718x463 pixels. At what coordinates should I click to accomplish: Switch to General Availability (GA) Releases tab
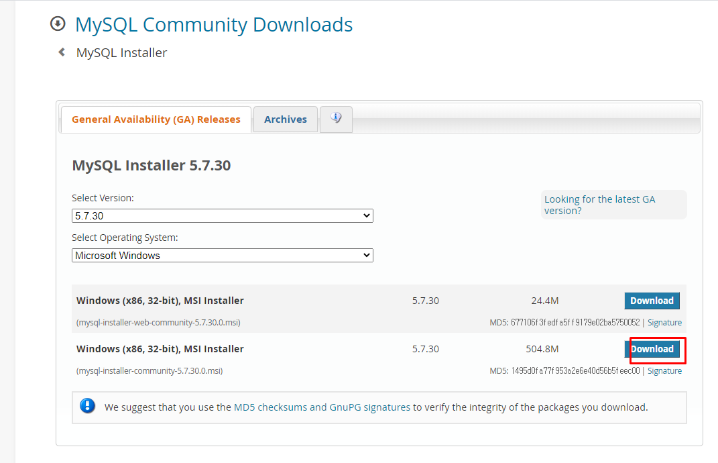point(156,119)
